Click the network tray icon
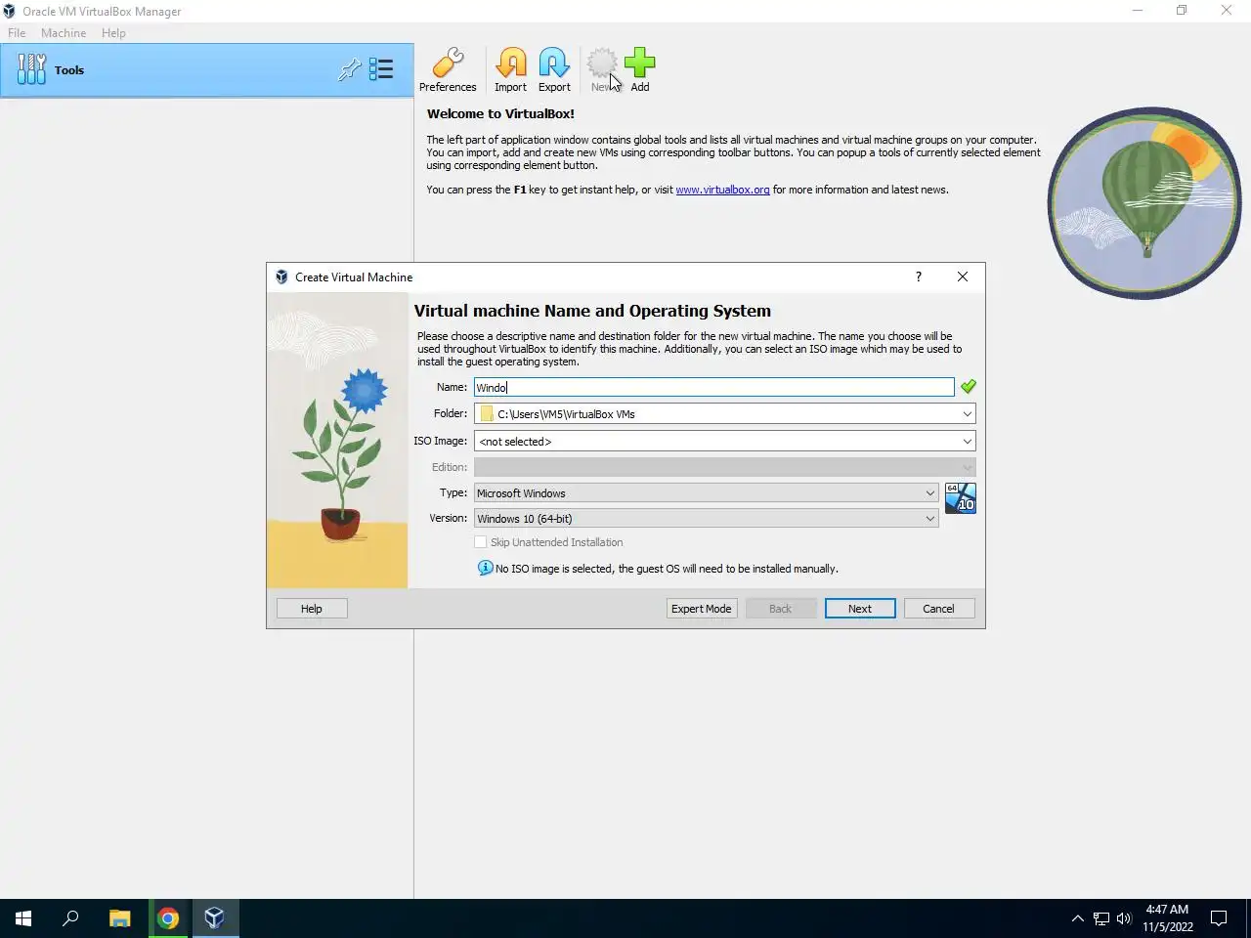 point(1100,918)
